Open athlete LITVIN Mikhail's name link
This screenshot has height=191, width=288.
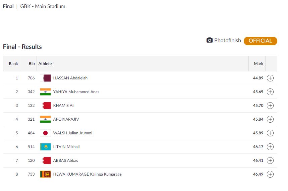[66, 147]
